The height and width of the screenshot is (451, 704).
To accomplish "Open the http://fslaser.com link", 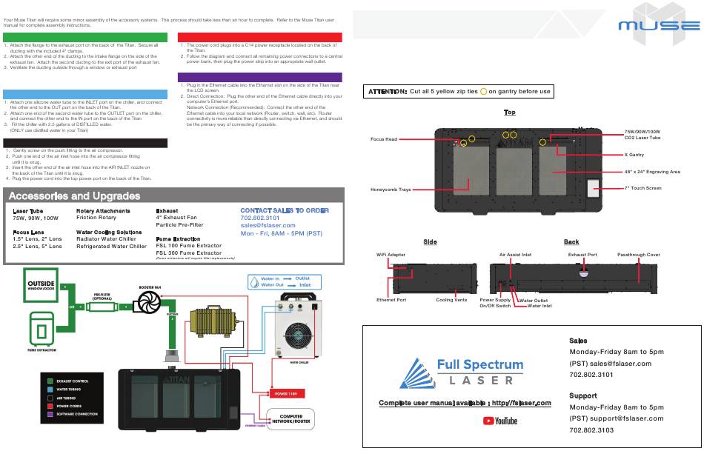I will [521, 403].
